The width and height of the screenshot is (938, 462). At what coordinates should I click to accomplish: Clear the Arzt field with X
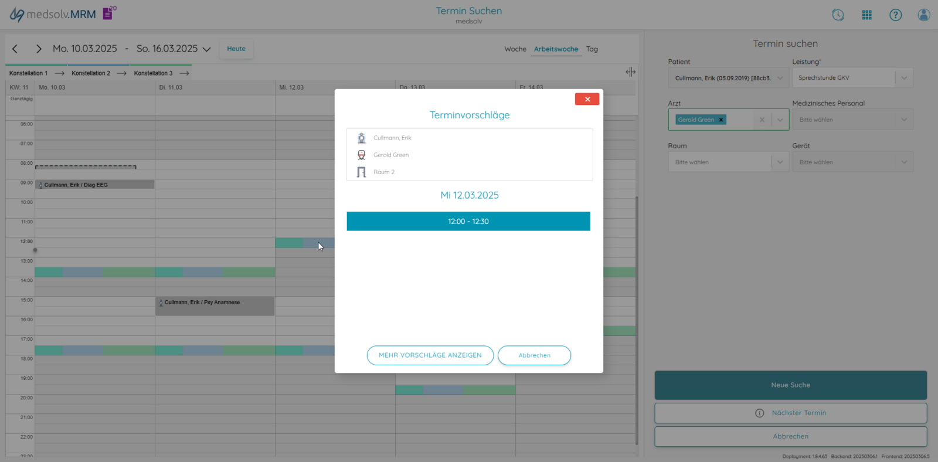coord(762,120)
